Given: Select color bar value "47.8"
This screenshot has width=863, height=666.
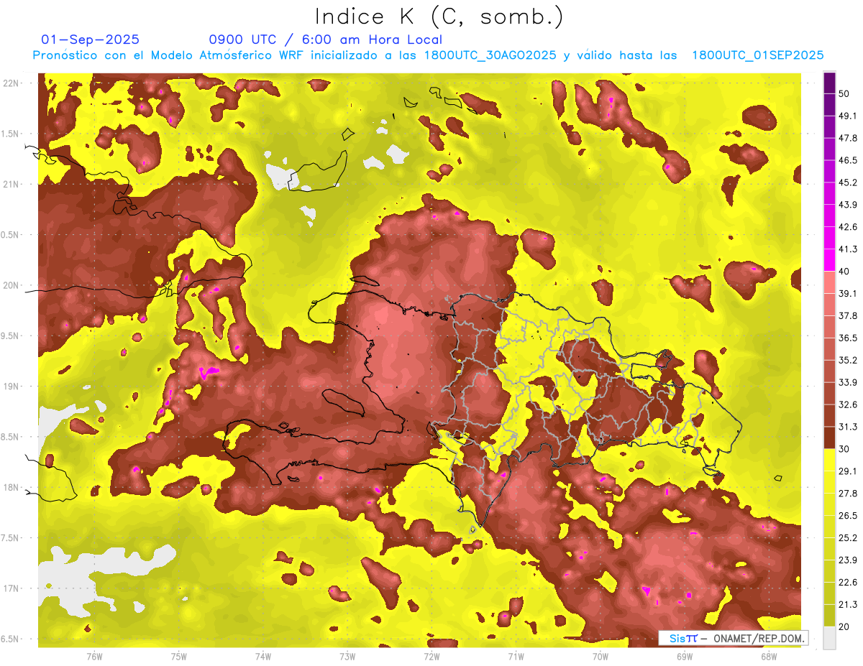Looking at the screenshot, I should (847, 138).
